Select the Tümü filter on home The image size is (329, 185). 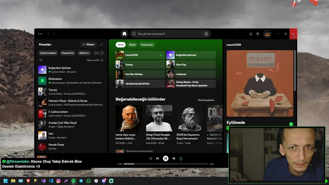[x=121, y=45]
